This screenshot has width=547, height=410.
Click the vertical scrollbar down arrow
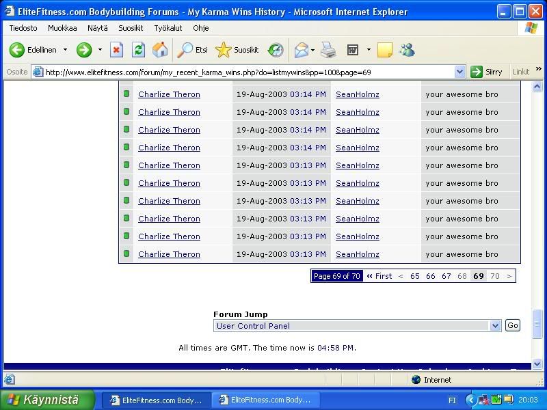point(538,366)
